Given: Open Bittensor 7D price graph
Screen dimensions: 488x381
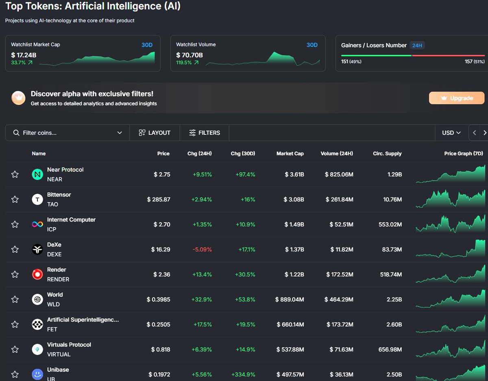Looking at the screenshot, I should pos(451,199).
